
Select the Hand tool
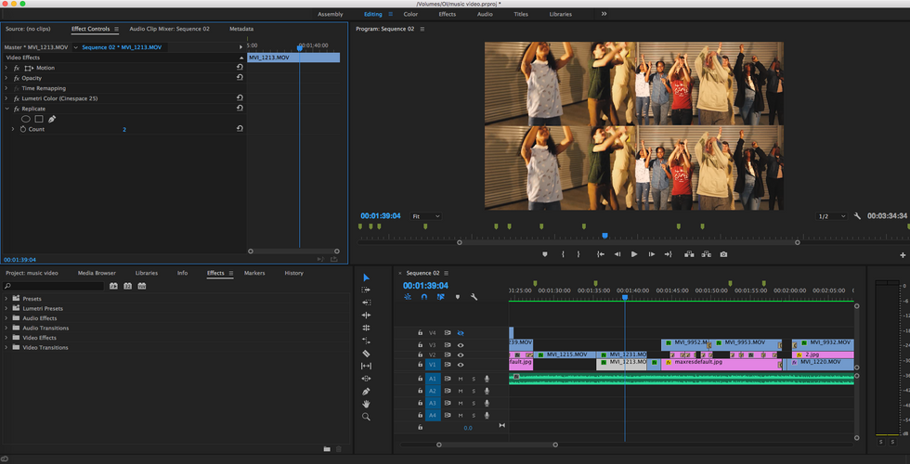(x=366, y=404)
